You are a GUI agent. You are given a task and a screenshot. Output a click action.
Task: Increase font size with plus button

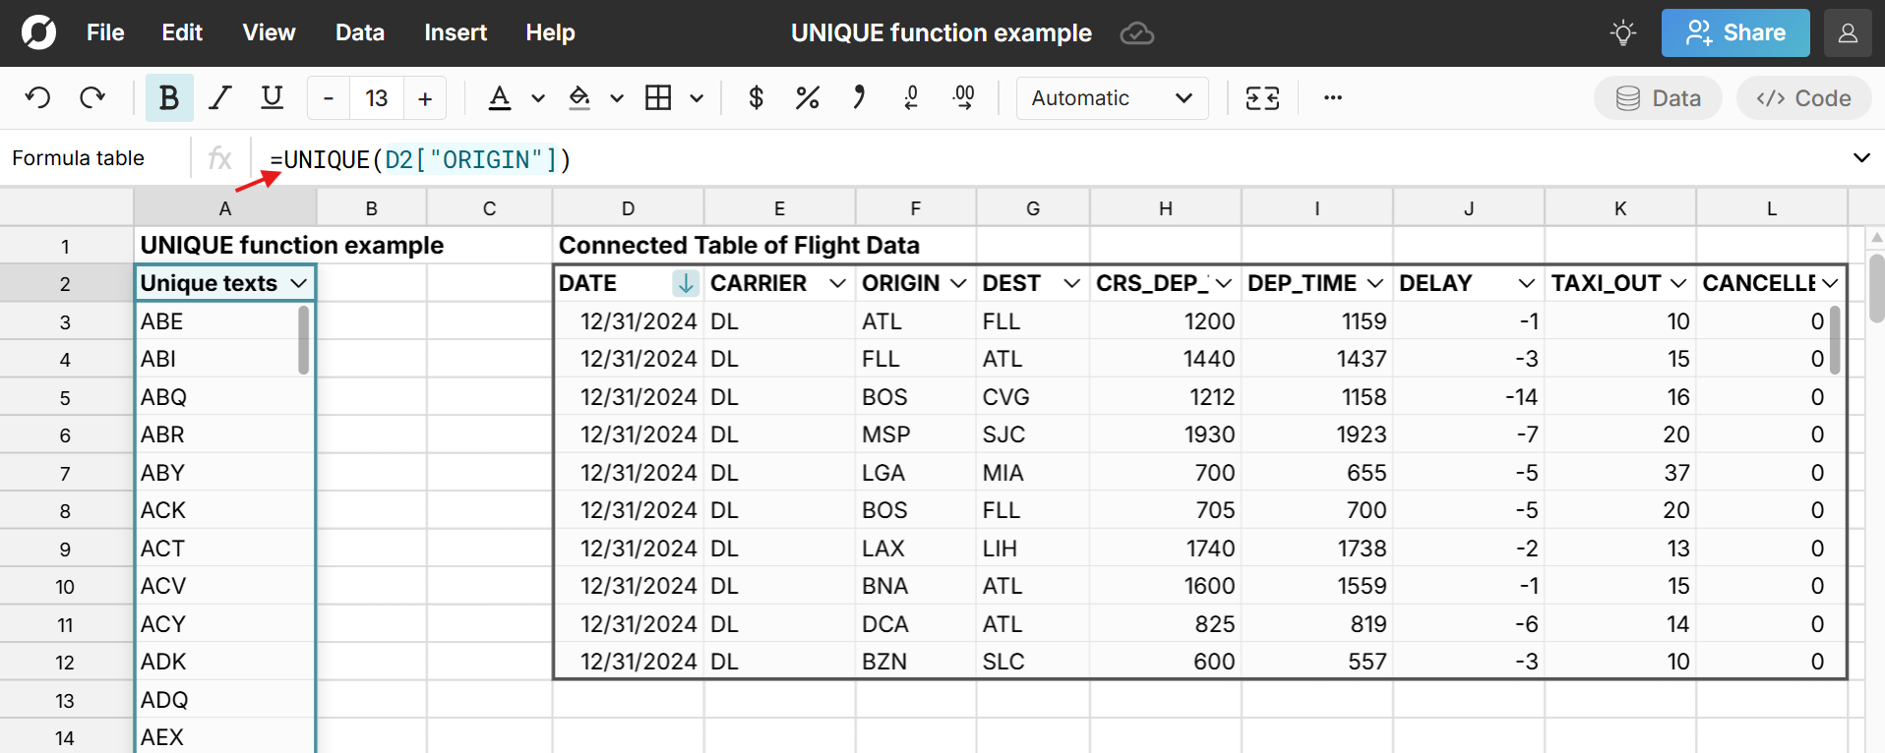click(x=425, y=98)
